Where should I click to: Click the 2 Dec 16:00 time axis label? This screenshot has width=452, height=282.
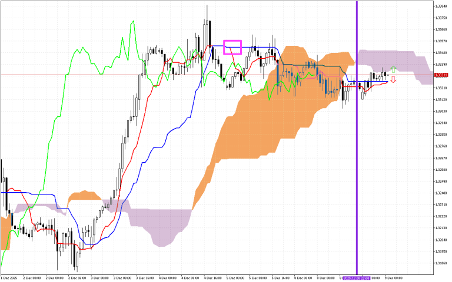click(x=77, y=278)
